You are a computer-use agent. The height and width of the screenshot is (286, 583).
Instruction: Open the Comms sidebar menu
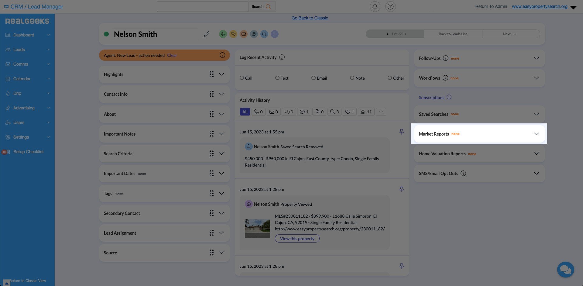pos(27,64)
